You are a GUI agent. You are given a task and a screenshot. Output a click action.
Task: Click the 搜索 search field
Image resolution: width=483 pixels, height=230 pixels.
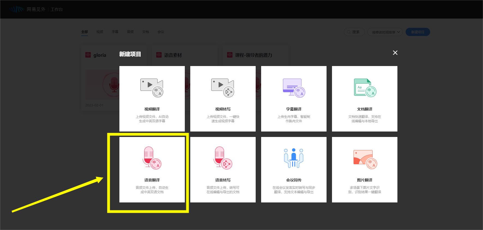[354, 32]
